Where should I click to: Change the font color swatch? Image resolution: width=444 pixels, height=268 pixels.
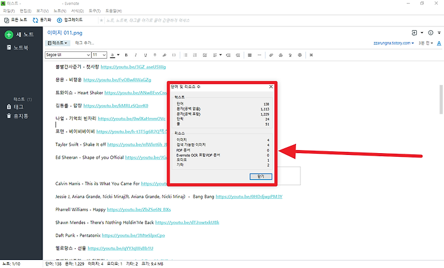pos(112,55)
